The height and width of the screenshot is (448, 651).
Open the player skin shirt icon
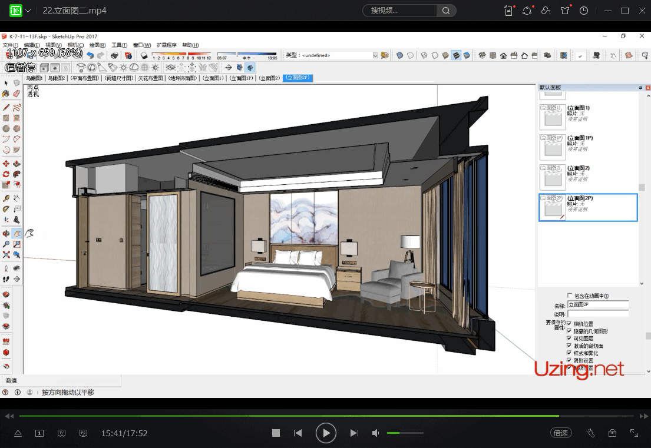coord(564,11)
